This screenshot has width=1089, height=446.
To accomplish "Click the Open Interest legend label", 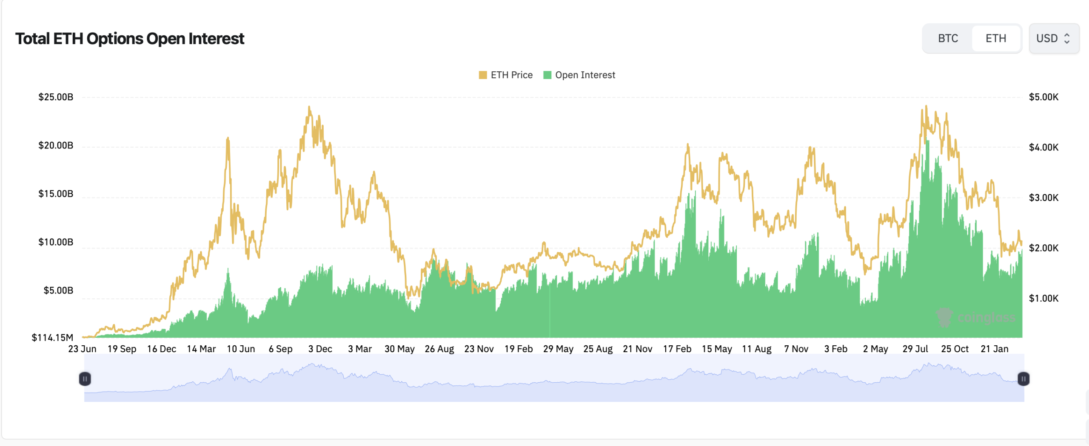I will [584, 75].
